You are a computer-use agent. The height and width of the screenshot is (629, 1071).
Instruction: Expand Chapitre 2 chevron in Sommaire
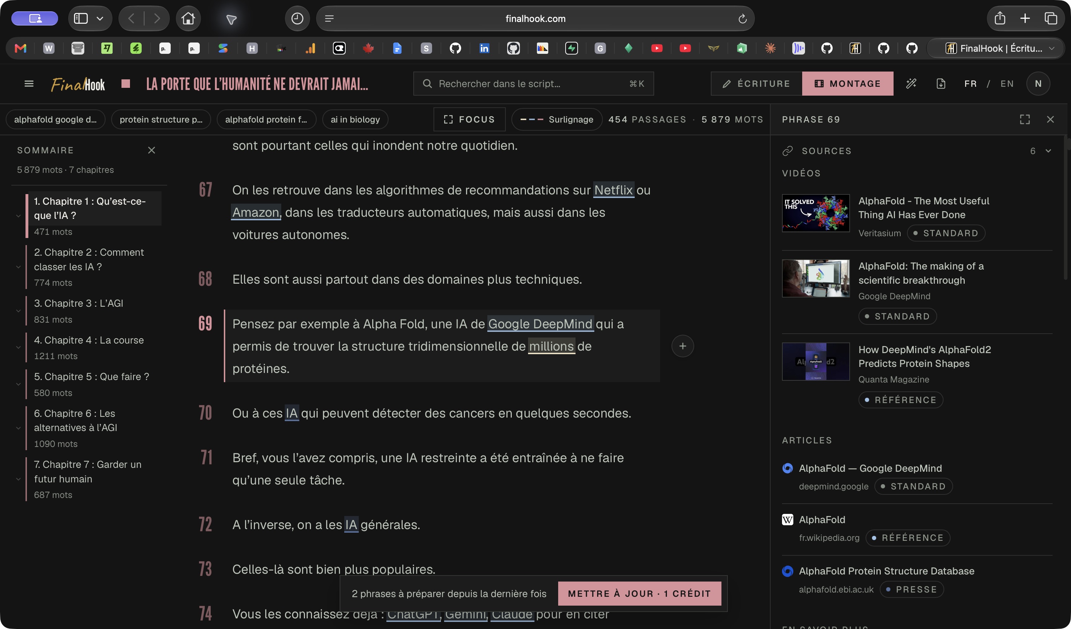pos(18,267)
